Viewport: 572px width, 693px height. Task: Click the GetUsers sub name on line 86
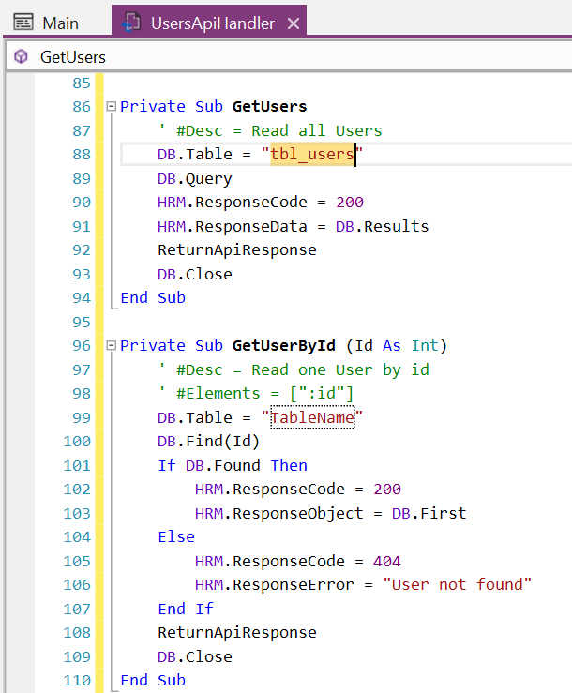pos(270,107)
